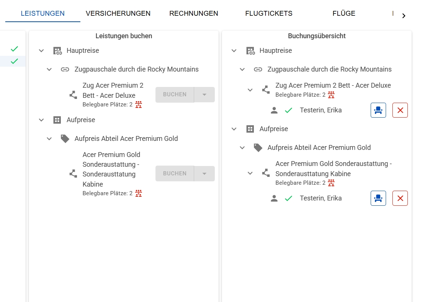Screen dimensions: 424x302
Task: Switch to the Versicherungen tab
Action: click(x=118, y=13)
